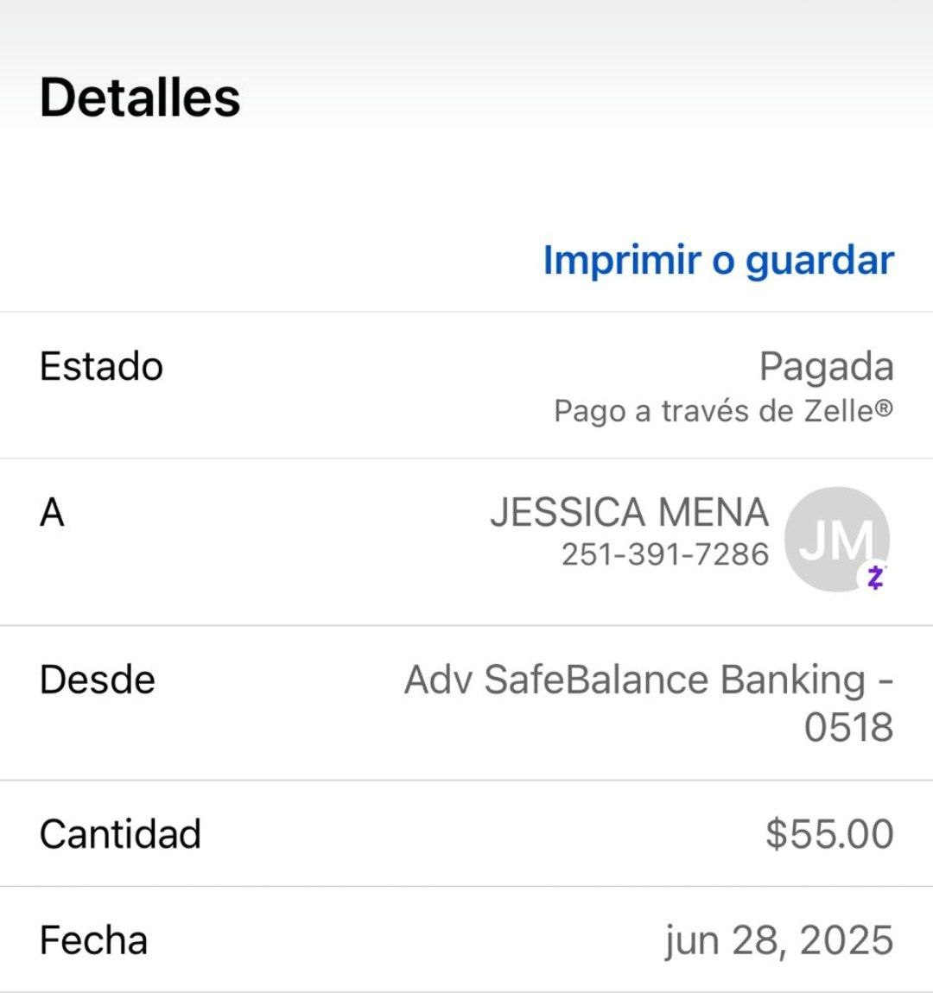
Task: Select the Estado row label
Action: click(101, 366)
